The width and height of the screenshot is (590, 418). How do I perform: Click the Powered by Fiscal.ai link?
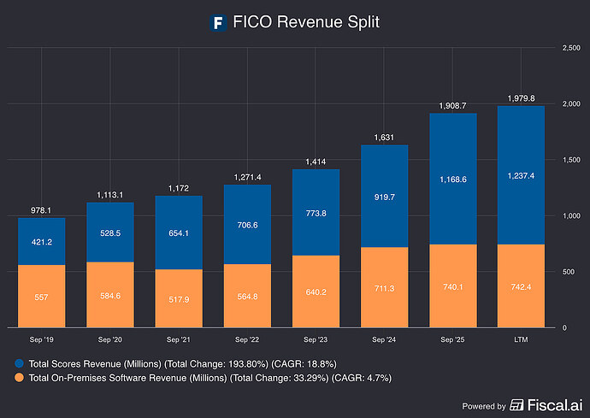point(522,405)
